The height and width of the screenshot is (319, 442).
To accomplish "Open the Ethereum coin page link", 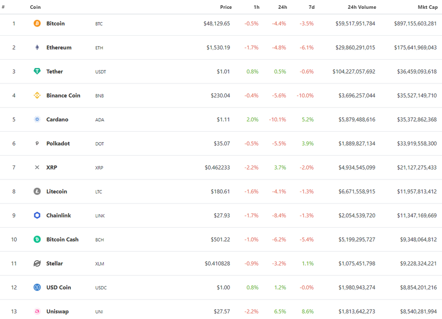I will (x=59, y=47).
